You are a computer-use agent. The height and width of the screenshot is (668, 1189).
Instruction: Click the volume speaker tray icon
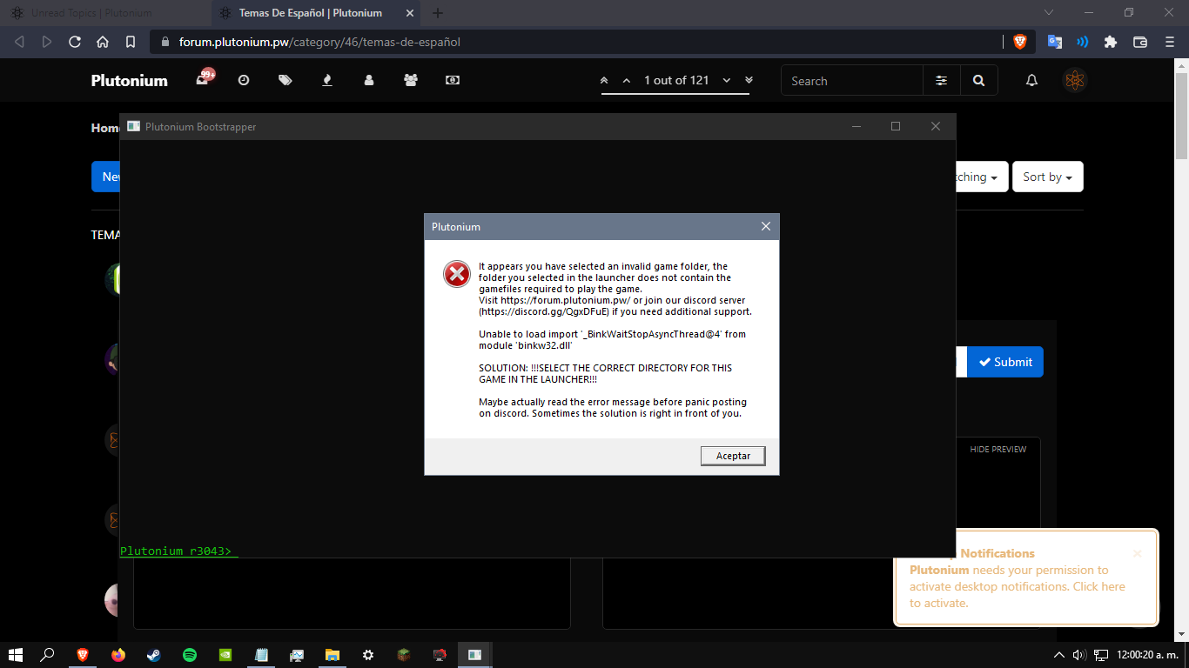point(1079,655)
